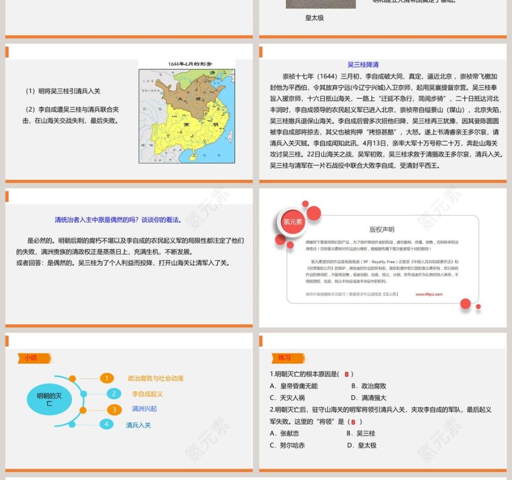Viewport: 512px width, 480px height.
Task: Click the 版权声明 heading
Action: pos(382,230)
